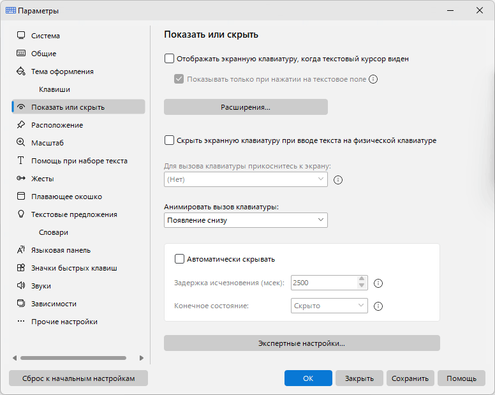Click the keyboard icon next to Общие
The width and height of the screenshot is (495, 395).
[21, 53]
